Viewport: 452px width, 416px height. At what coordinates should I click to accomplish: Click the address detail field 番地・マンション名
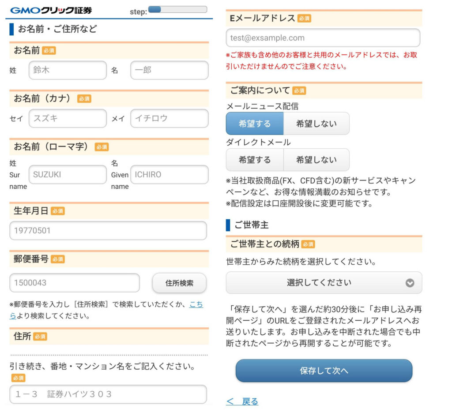click(x=108, y=394)
